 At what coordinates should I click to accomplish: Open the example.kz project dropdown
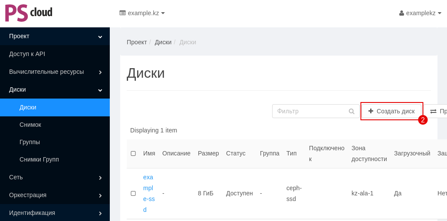pyautogui.click(x=142, y=13)
